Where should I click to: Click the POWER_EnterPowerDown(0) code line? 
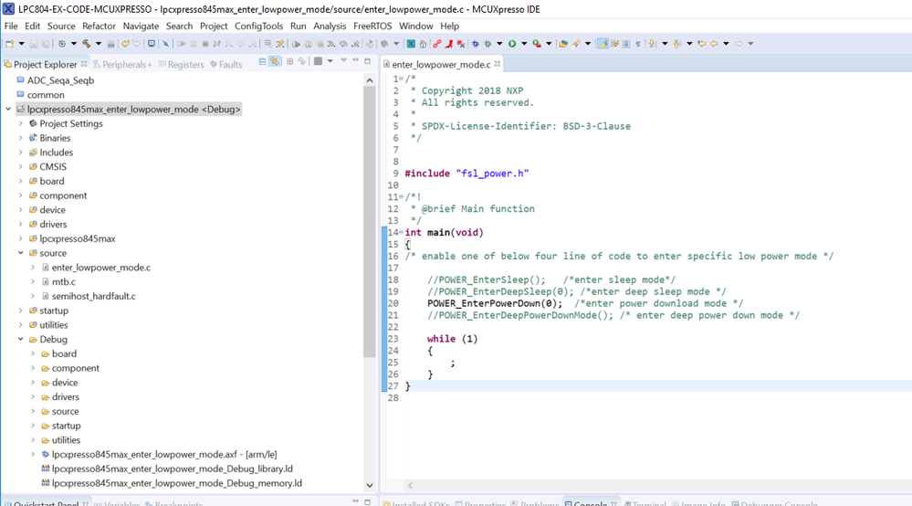coord(495,303)
